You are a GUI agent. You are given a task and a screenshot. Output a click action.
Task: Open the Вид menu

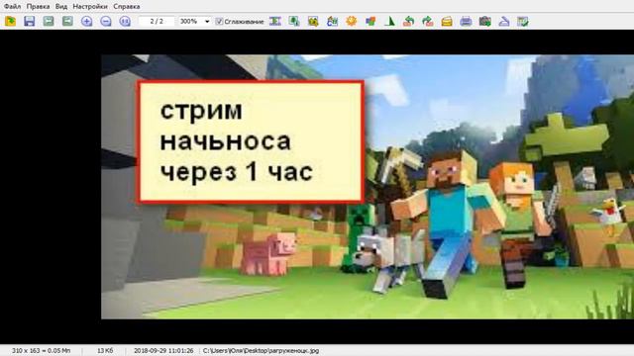tap(61, 7)
